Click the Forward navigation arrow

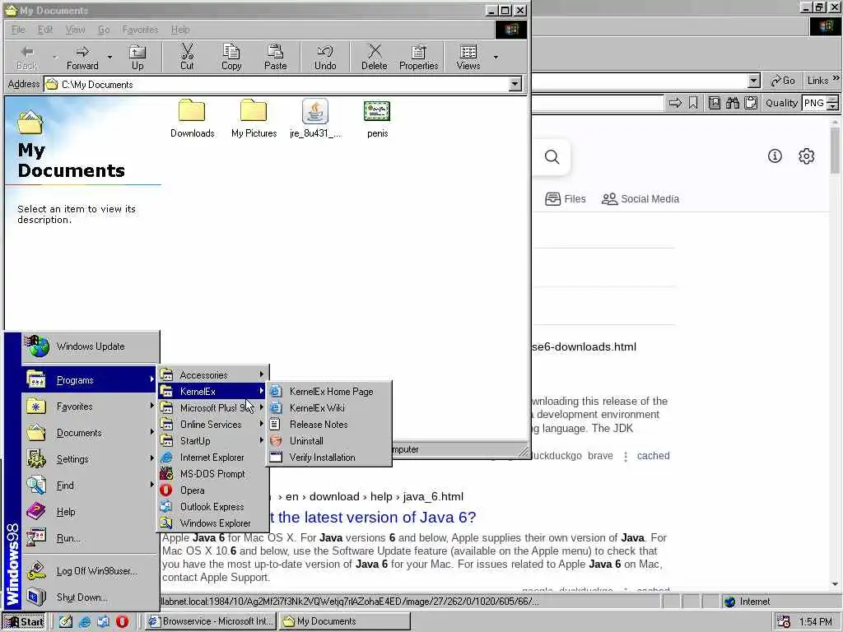click(82, 57)
